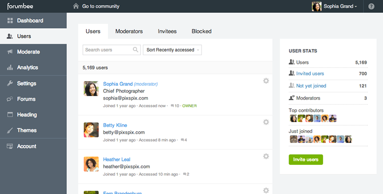The image size is (383, 194).
Task: Open Themes in the sidebar
Action: (33, 130)
